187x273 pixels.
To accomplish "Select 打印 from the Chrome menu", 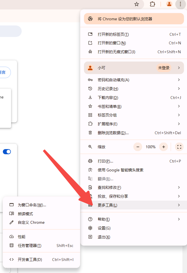I will (x=134, y=161).
